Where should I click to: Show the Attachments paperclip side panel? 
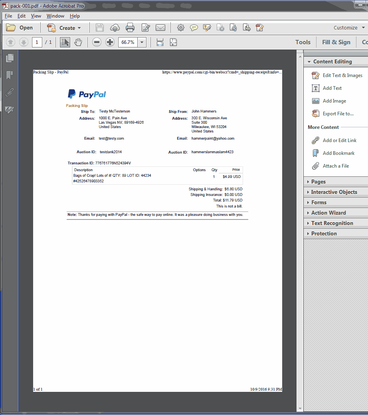10,92
